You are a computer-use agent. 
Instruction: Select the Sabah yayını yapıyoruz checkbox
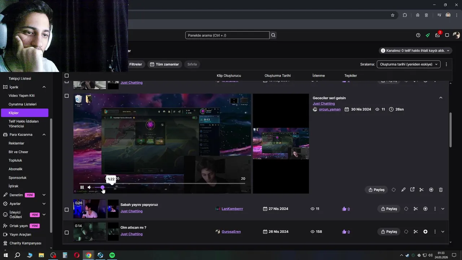(x=66, y=209)
